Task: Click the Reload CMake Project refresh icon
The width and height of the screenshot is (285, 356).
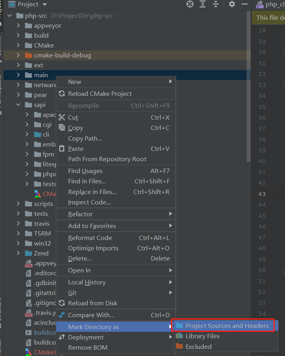Action: pos(62,93)
